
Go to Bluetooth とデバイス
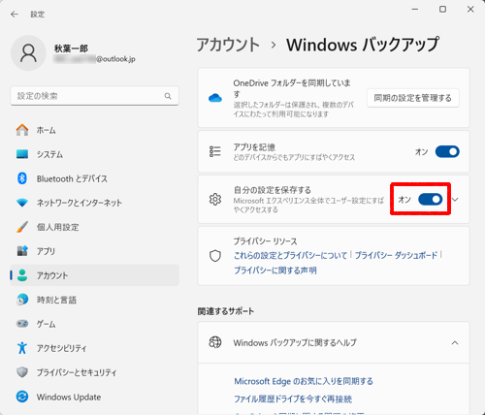click(x=94, y=178)
